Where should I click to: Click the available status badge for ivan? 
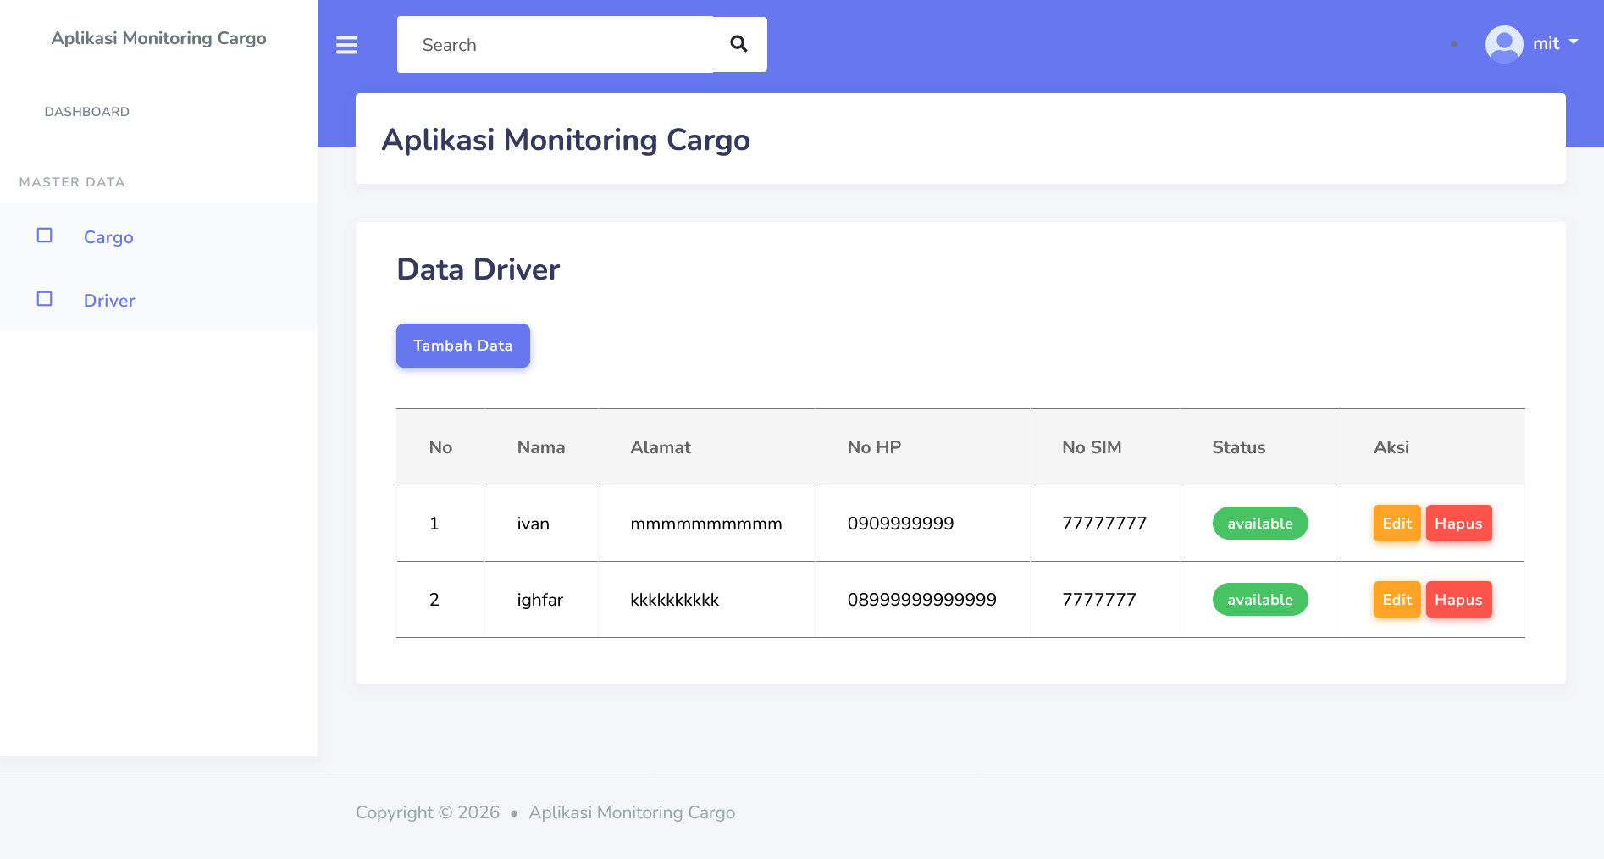(x=1260, y=524)
